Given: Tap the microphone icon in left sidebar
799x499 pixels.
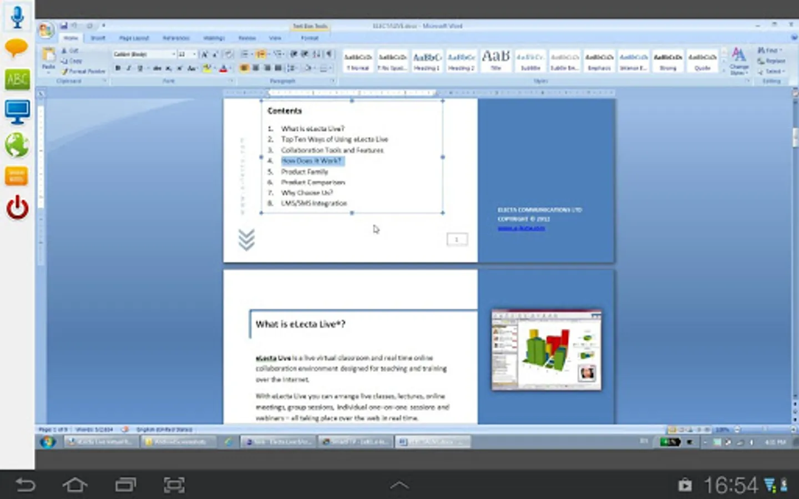Looking at the screenshot, I should tap(17, 17).
